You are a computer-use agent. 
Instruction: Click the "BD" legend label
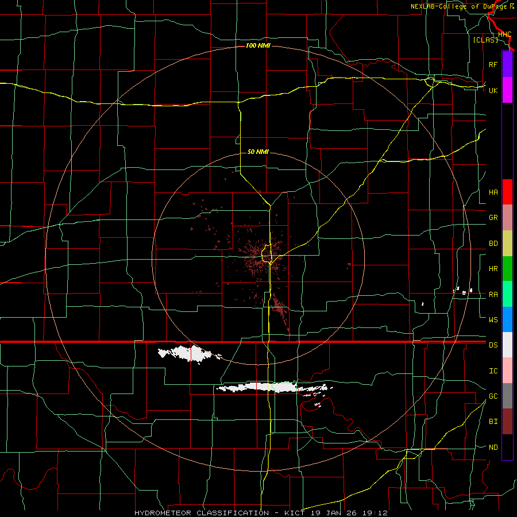(x=493, y=244)
